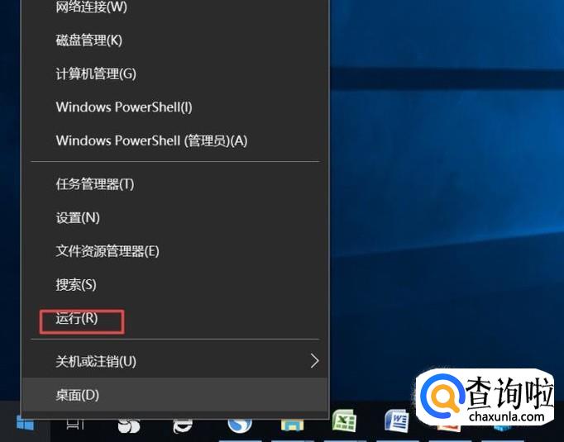Launch Word from the taskbar
Image resolution: width=564 pixels, height=442 pixels.
pos(397,422)
